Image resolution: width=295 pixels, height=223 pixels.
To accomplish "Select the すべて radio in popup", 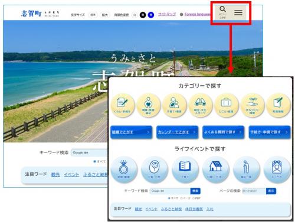I will [x=169, y=198].
